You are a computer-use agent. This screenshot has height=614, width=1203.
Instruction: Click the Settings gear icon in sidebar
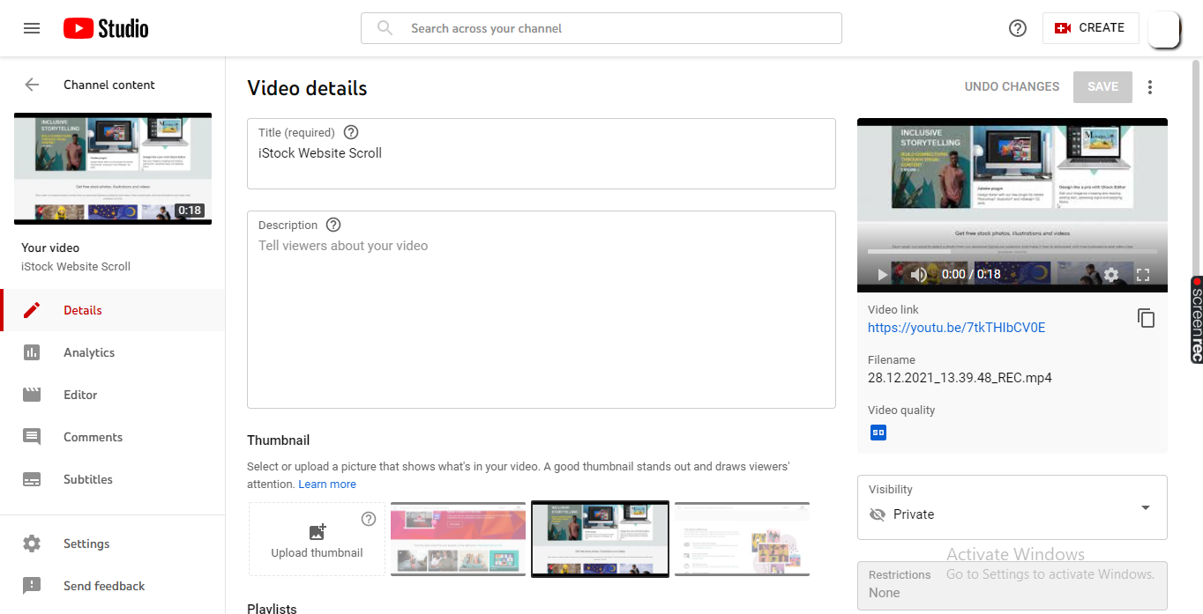tap(32, 544)
